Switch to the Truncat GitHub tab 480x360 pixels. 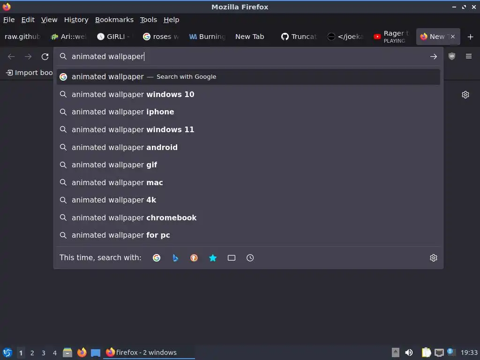pos(300,37)
